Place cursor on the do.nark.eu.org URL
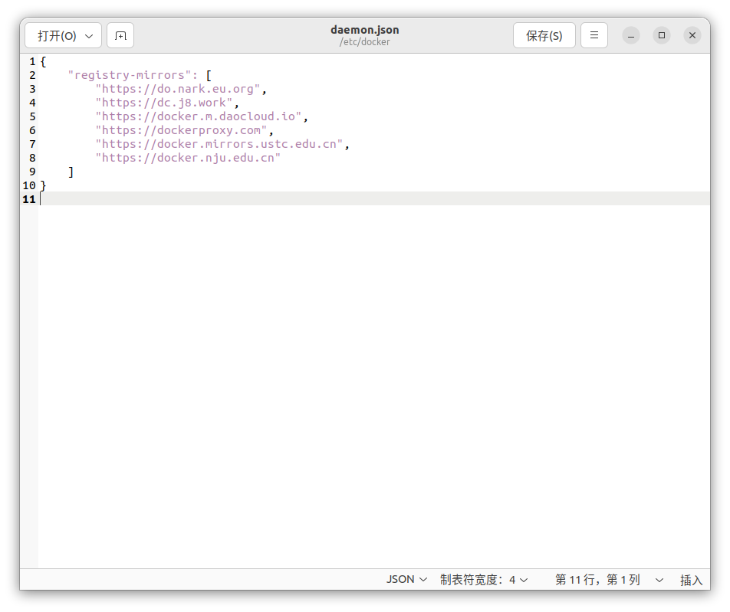 point(178,89)
